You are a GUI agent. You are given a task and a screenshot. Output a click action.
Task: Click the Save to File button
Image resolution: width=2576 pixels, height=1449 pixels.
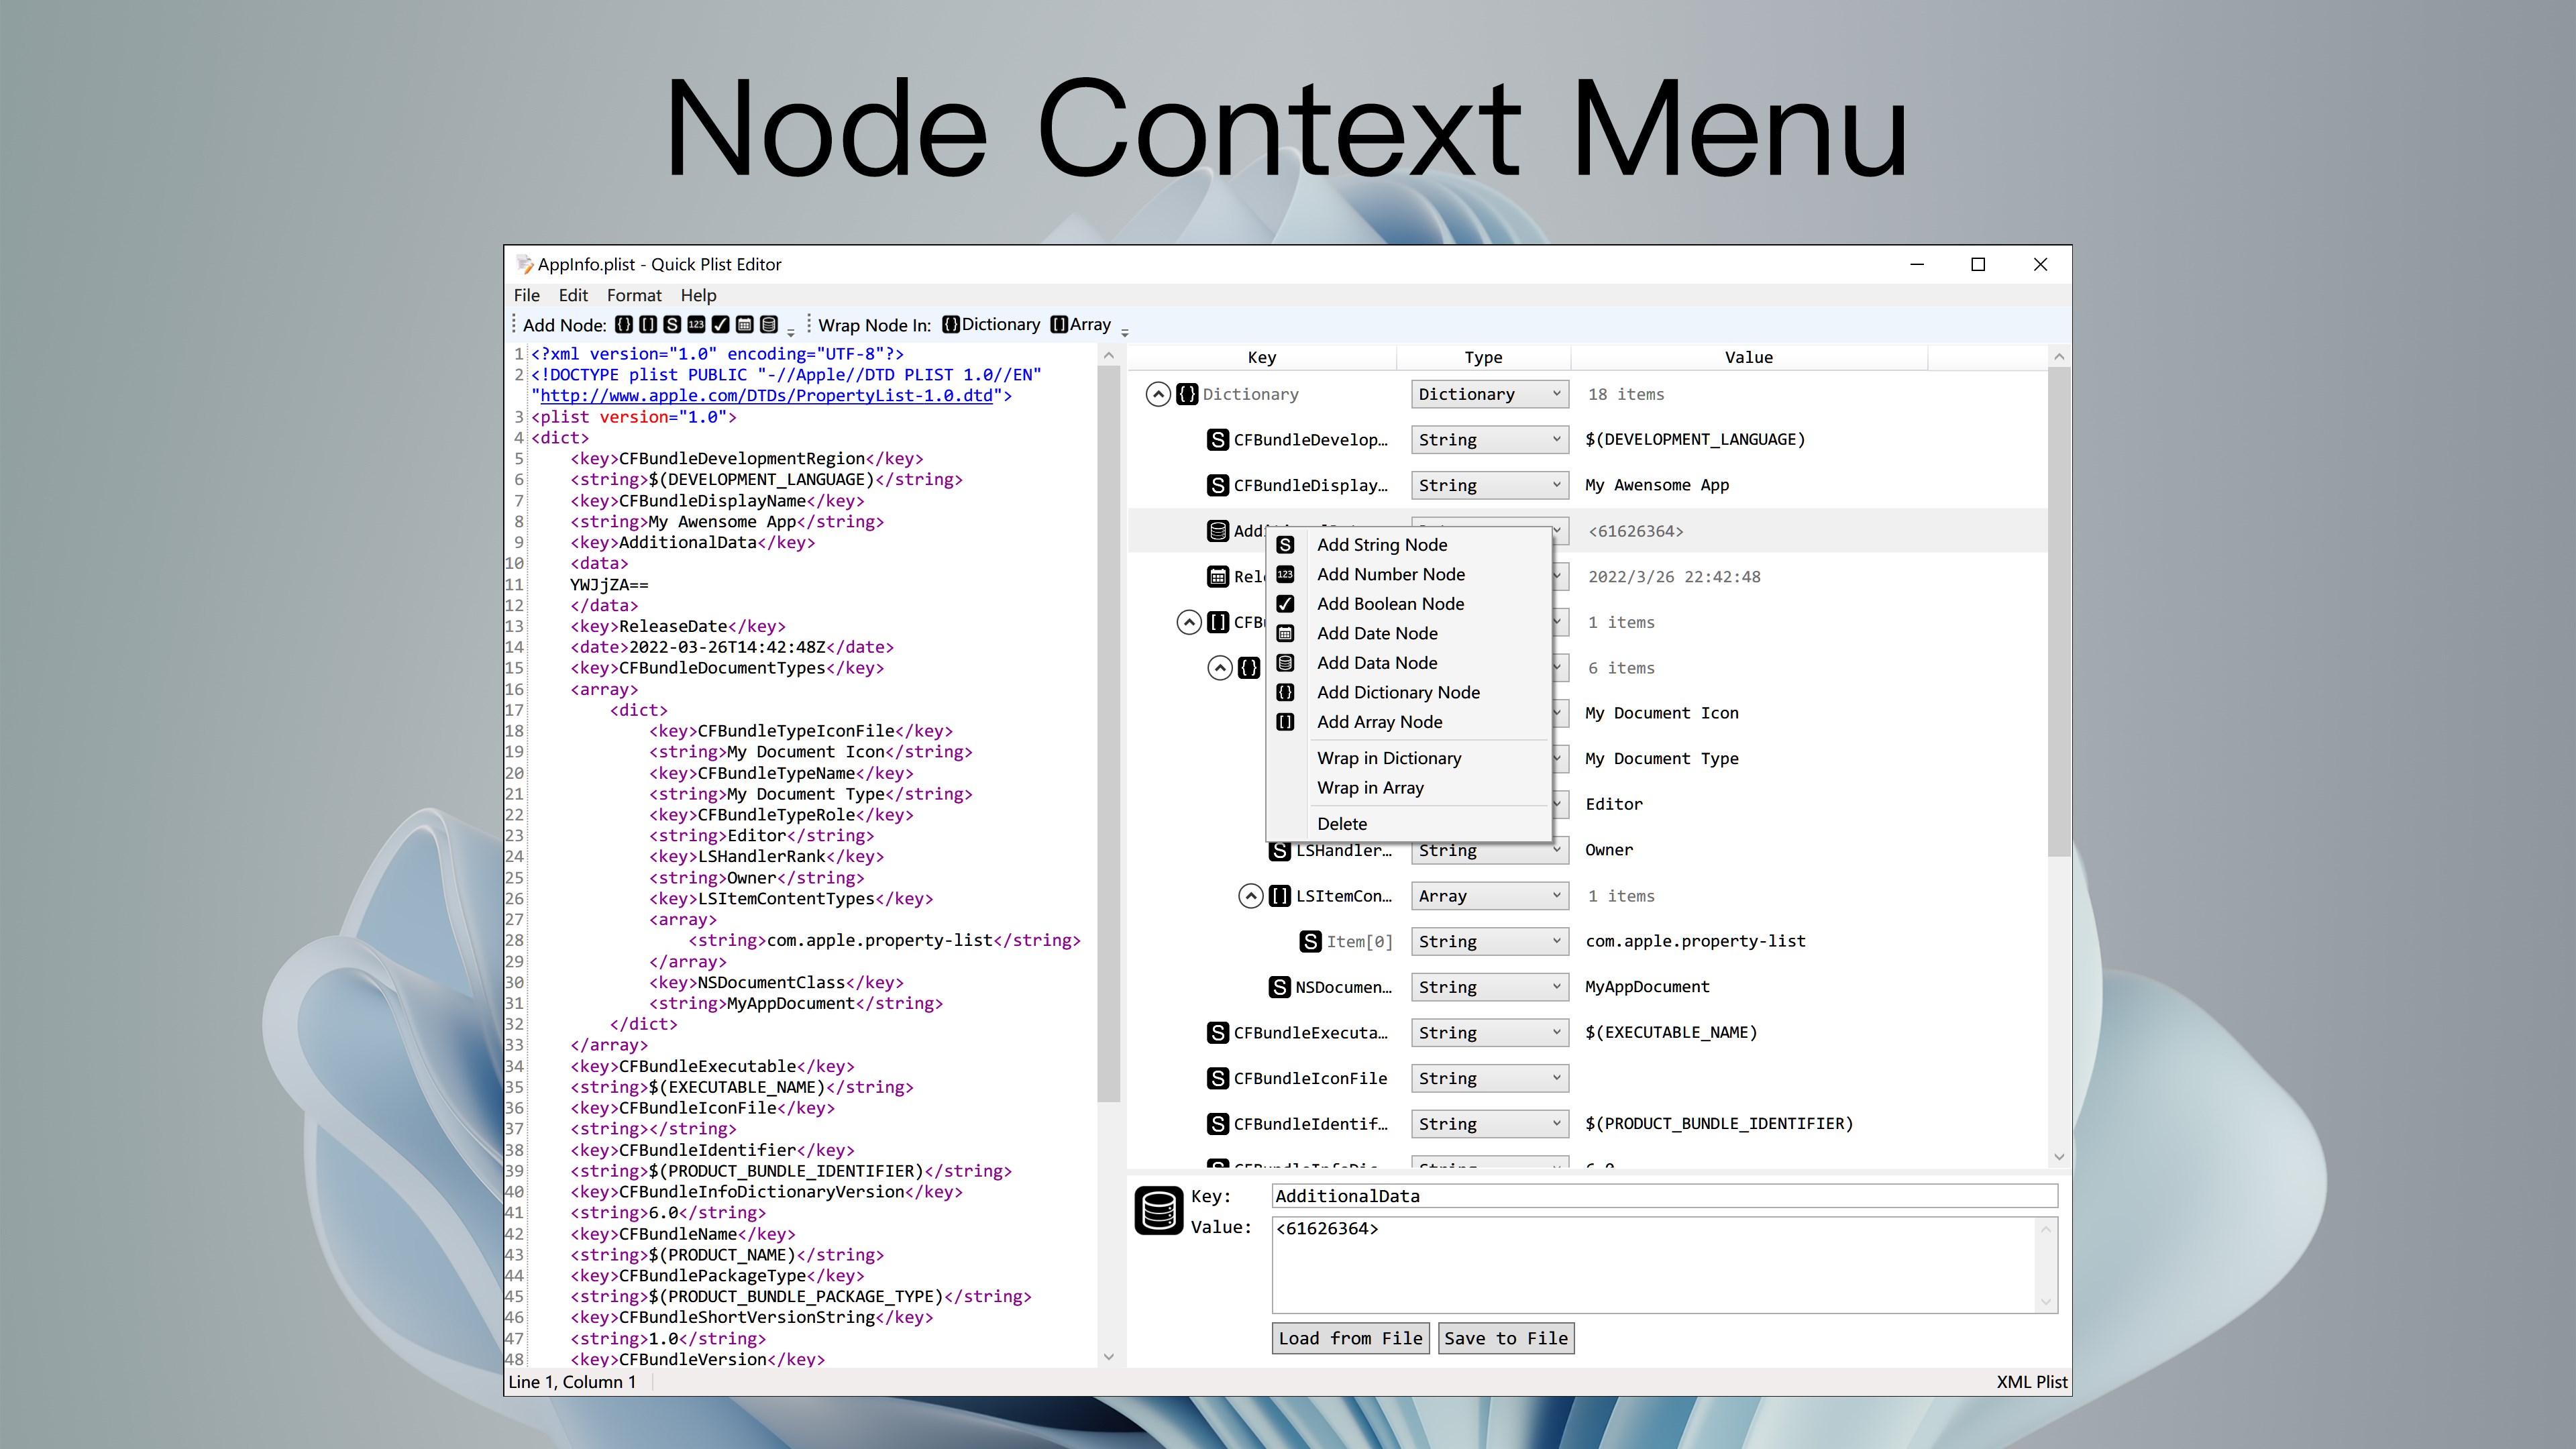click(1505, 1338)
